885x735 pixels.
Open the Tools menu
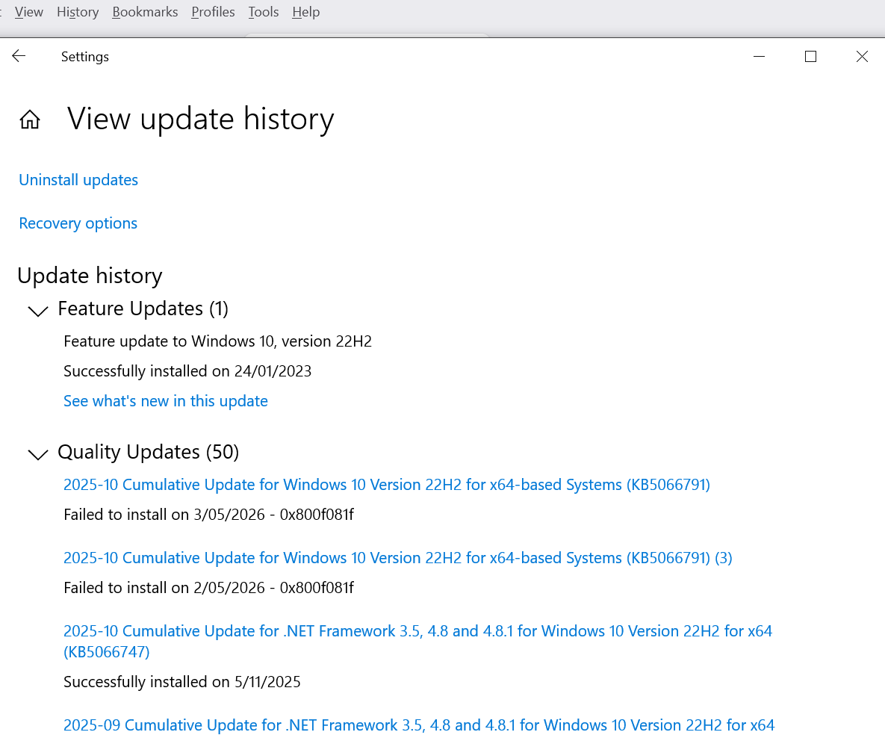[x=264, y=12]
